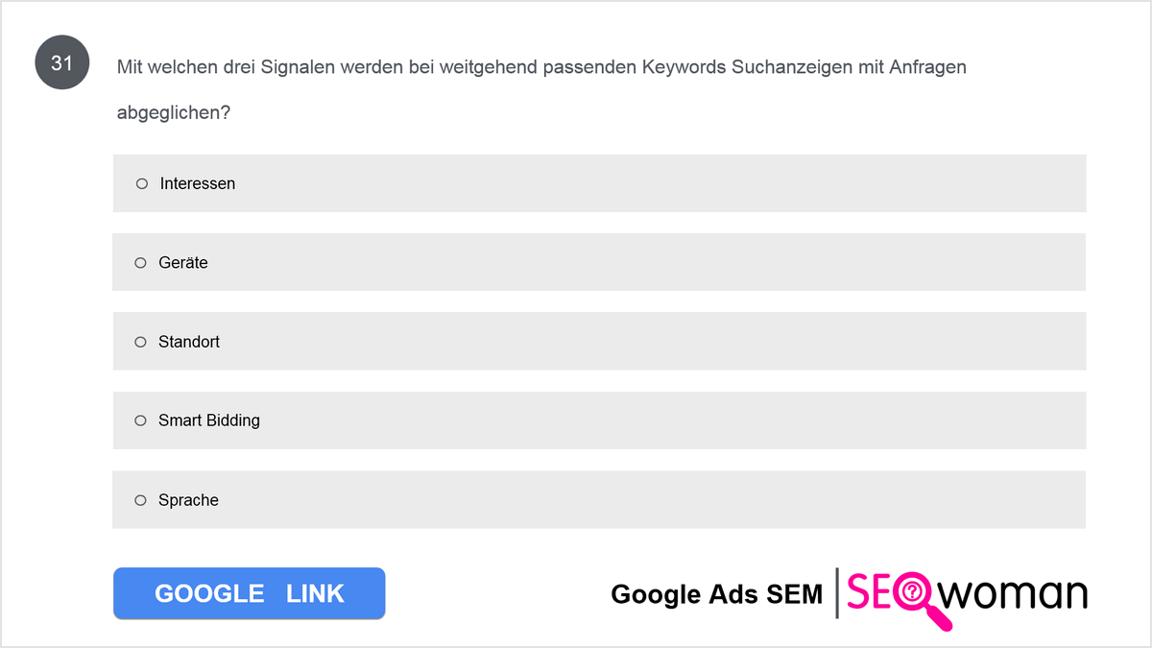This screenshot has width=1152, height=648.
Task: Click the 'Sprache' answer text
Action: tap(189, 500)
